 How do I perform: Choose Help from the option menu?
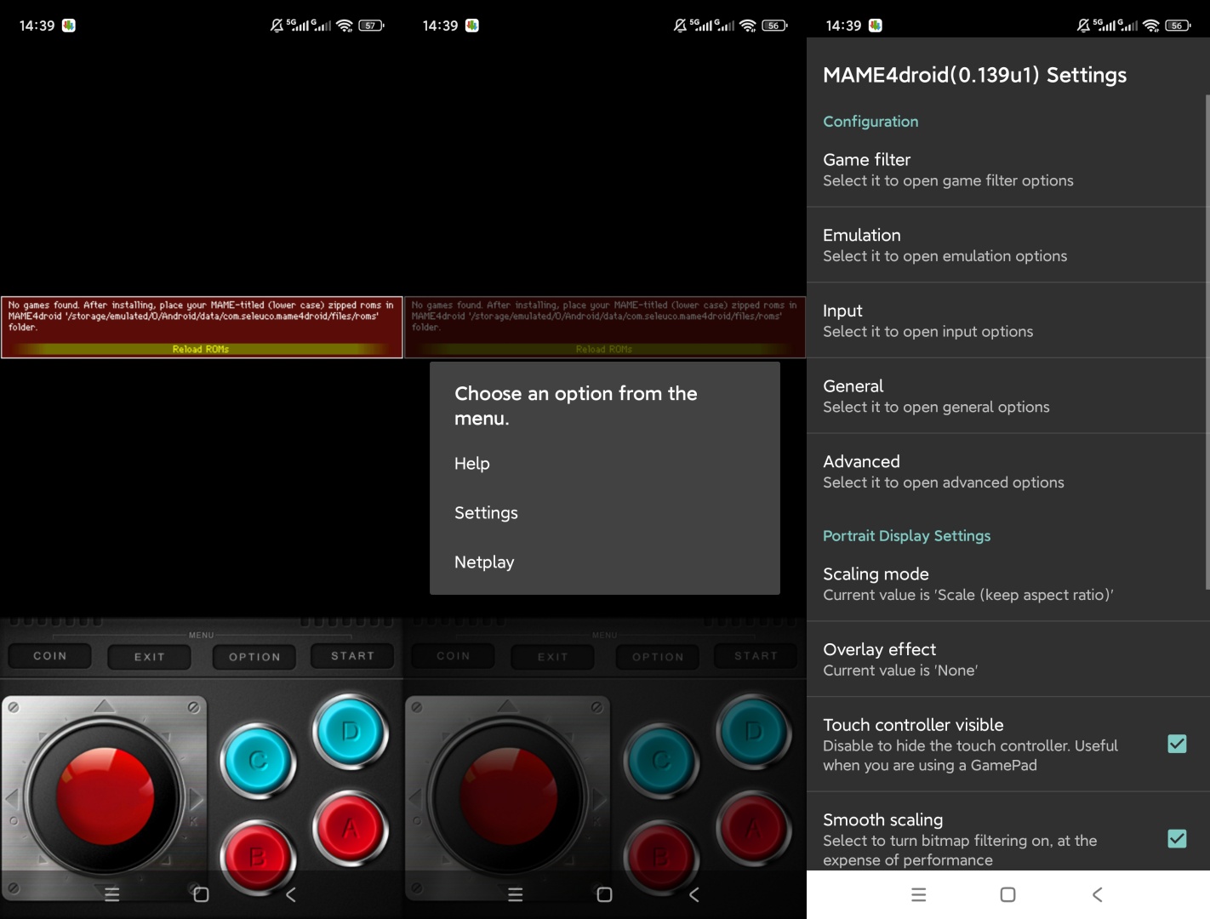[x=605, y=464]
